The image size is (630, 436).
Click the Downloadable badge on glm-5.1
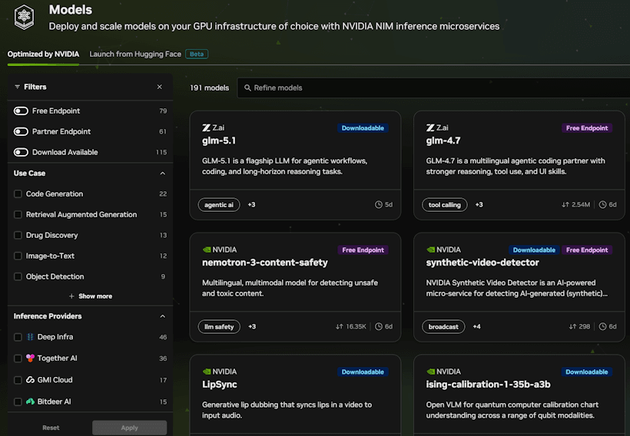click(363, 128)
